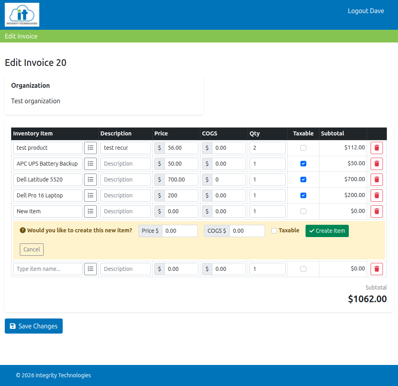Edit the 50.00 price field
Image resolution: width=398 pixels, height=386 pixels.
181,164
